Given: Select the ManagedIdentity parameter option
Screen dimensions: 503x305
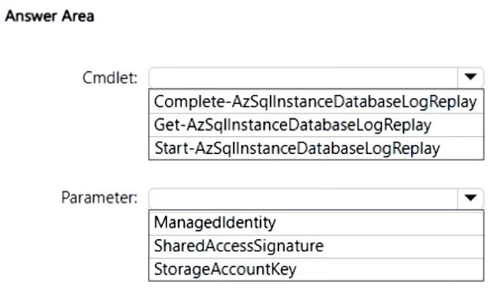Looking at the screenshot, I should pos(317,222).
